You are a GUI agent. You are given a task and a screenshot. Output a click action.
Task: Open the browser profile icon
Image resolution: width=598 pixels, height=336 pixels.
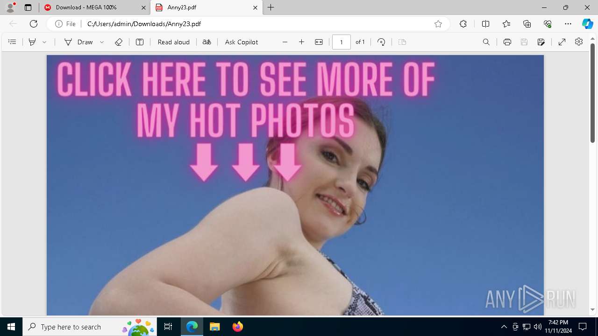[x=10, y=7]
